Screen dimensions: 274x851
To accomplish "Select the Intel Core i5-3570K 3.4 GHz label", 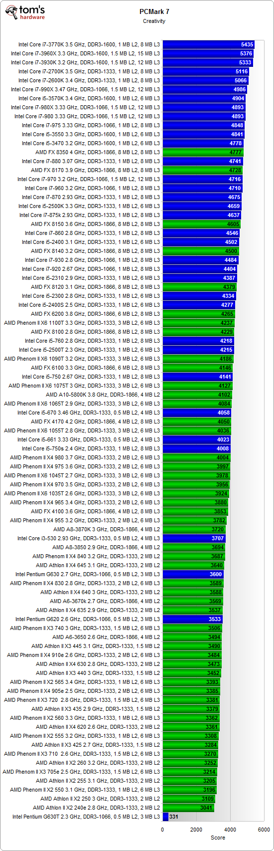I will click(89, 98).
